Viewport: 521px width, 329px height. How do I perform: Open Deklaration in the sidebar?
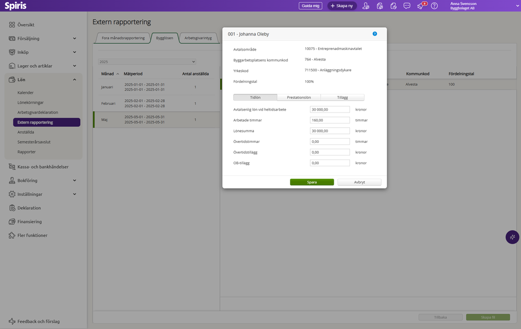(x=29, y=208)
